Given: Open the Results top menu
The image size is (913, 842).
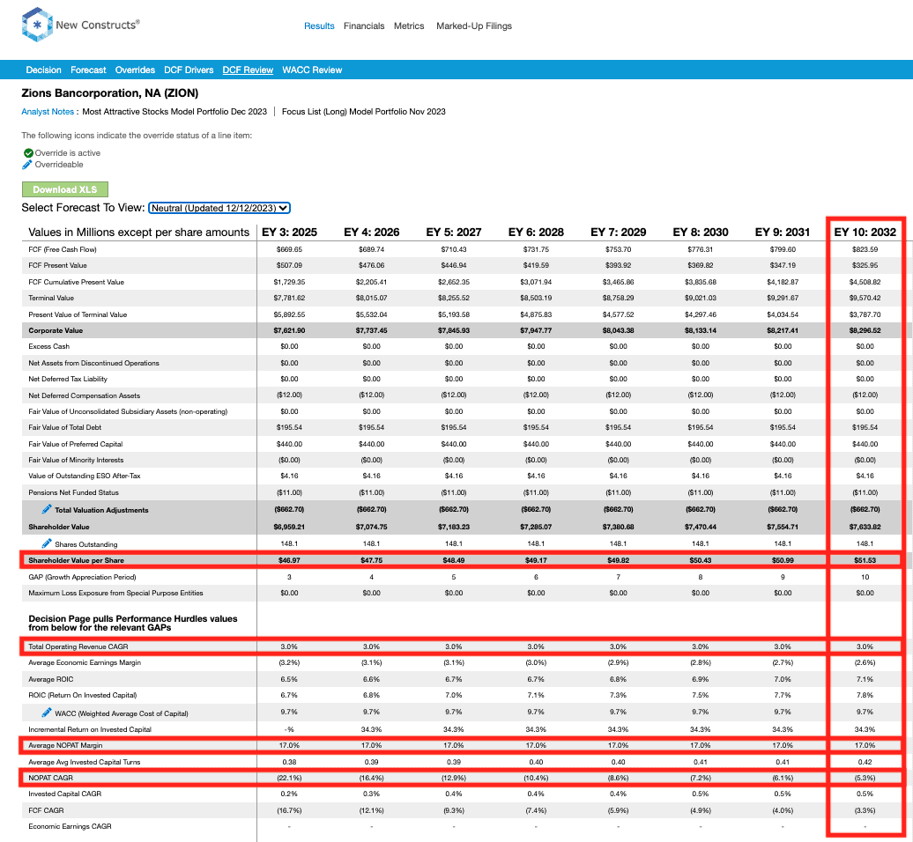Looking at the screenshot, I should click(x=319, y=26).
